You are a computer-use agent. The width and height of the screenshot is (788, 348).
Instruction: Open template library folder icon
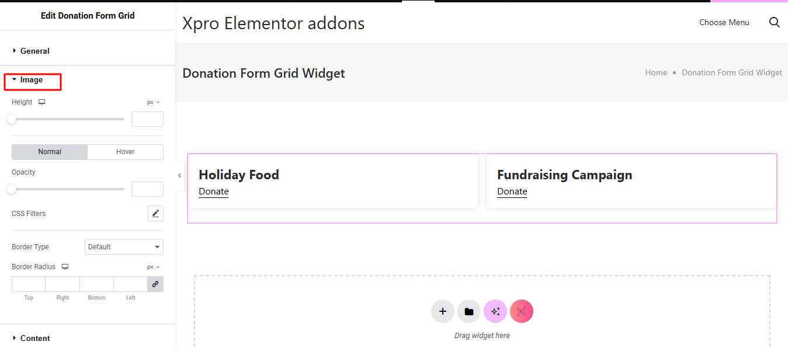click(x=469, y=311)
